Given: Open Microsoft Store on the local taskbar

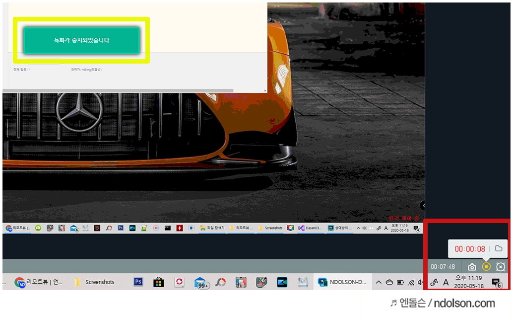Looking at the screenshot, I should tap(158, 282).
